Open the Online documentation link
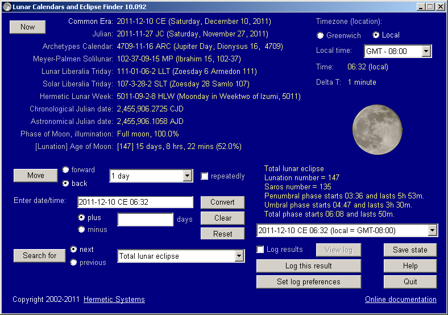Screen dimensions: 448x315 [400, 300]
